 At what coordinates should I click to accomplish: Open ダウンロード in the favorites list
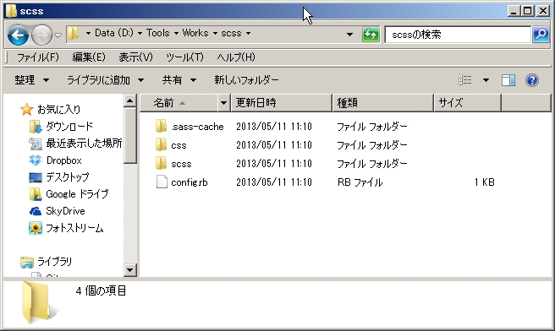click(61, 127)
